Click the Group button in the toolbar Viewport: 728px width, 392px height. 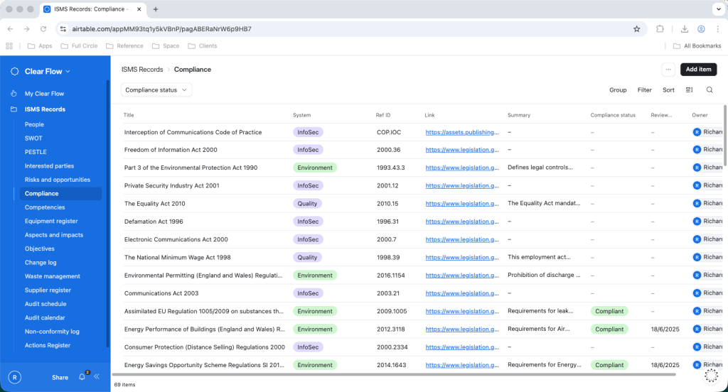[x=618, y=90]
